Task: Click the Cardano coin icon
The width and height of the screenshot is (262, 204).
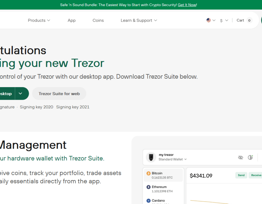Action: [148, 201]
